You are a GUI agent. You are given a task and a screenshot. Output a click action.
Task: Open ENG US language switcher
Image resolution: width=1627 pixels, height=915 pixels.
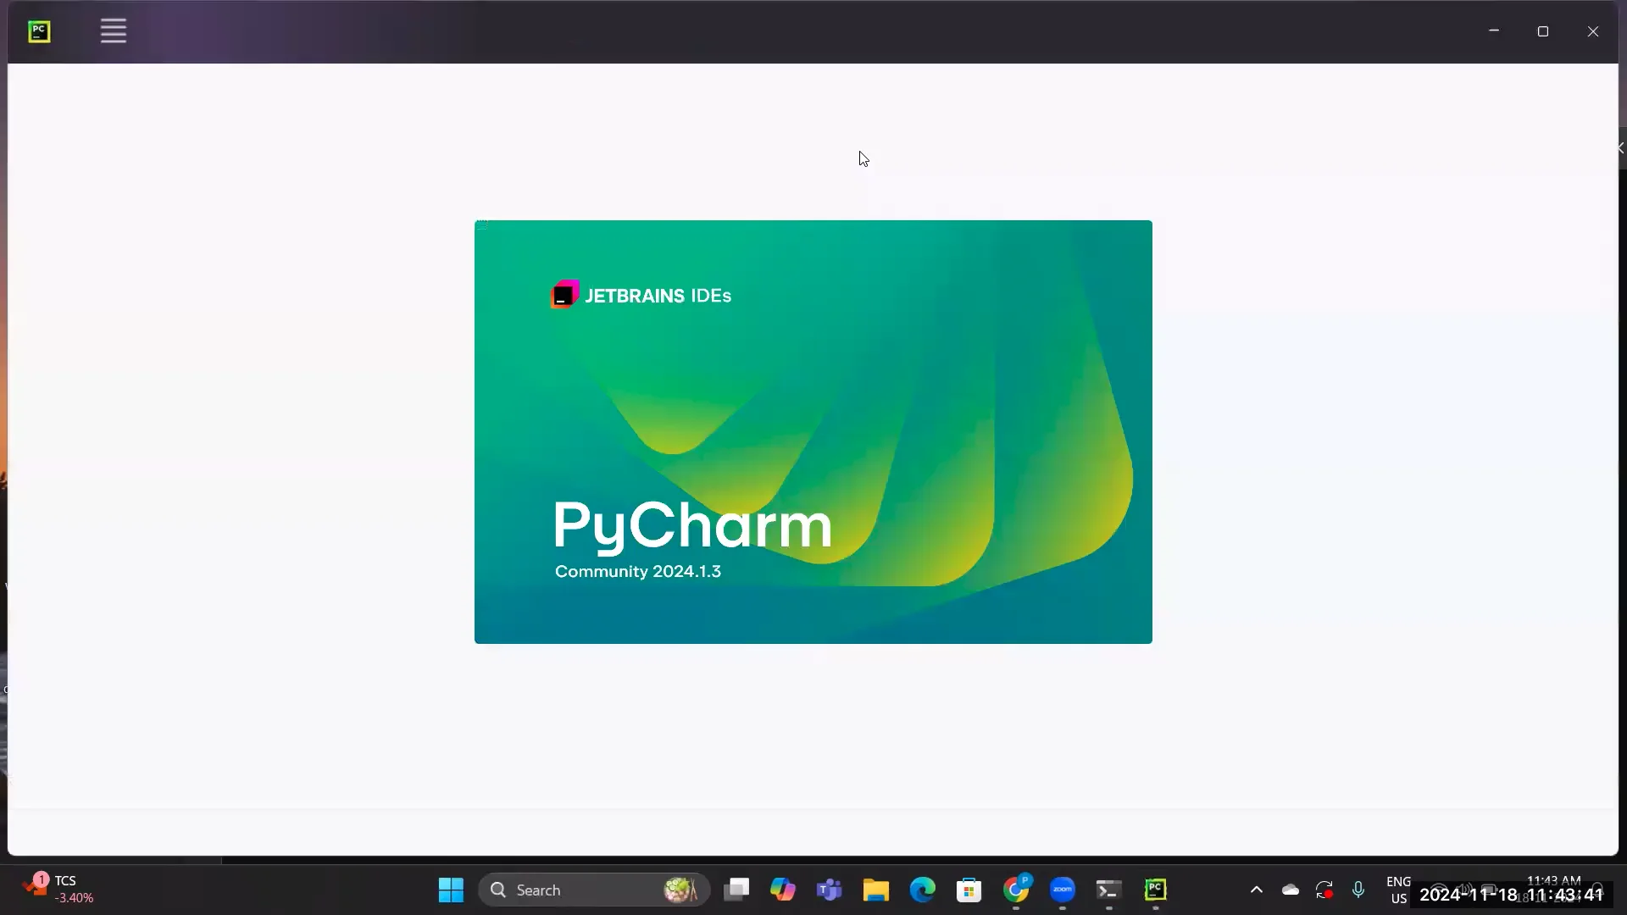(x=1398, y=890)
